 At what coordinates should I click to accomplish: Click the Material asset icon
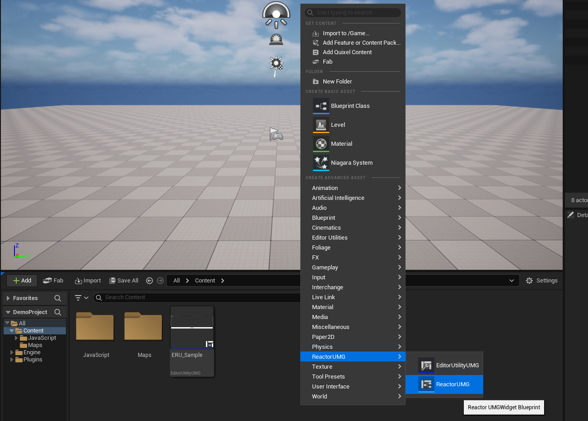(x=321, y=144)
